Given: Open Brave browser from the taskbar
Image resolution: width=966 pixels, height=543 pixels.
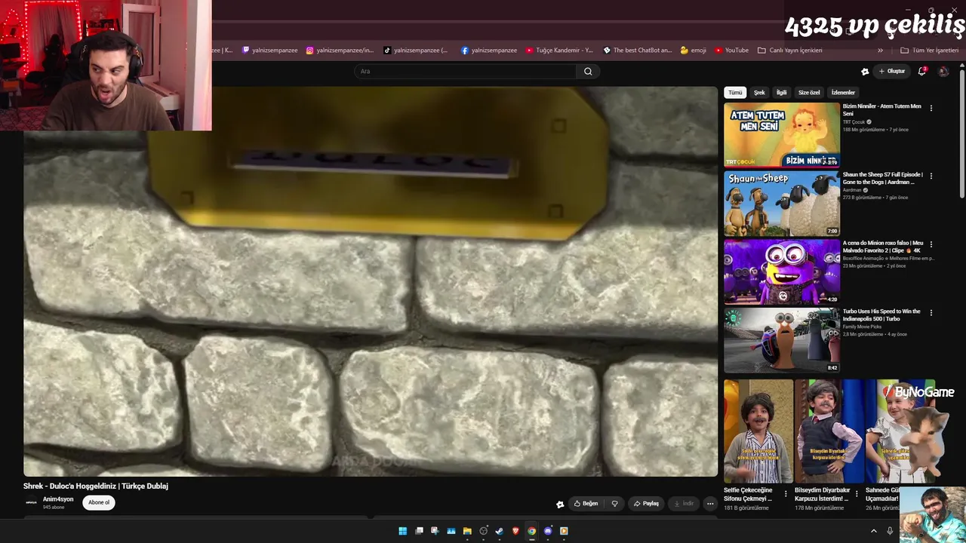Looking at the screenshot, I should coord(515,531).
